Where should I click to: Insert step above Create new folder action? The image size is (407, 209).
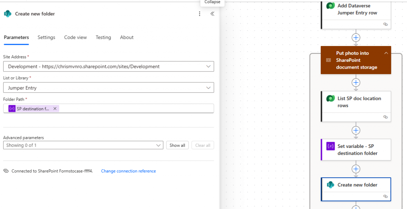[x=356, y=169]
